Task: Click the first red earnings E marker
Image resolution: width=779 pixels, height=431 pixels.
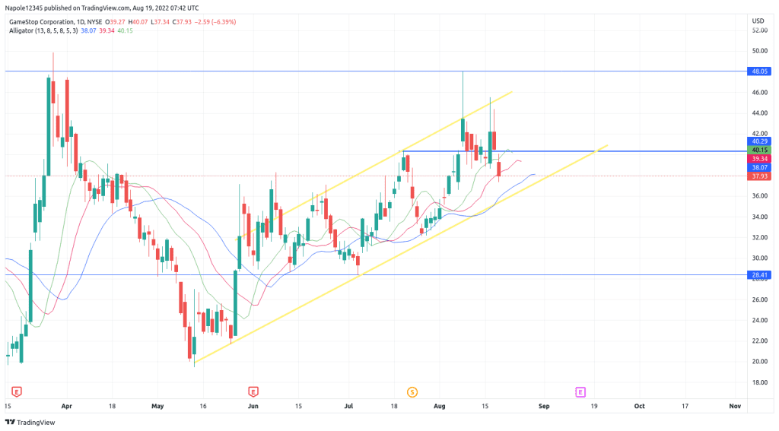Action: [17, 392]
